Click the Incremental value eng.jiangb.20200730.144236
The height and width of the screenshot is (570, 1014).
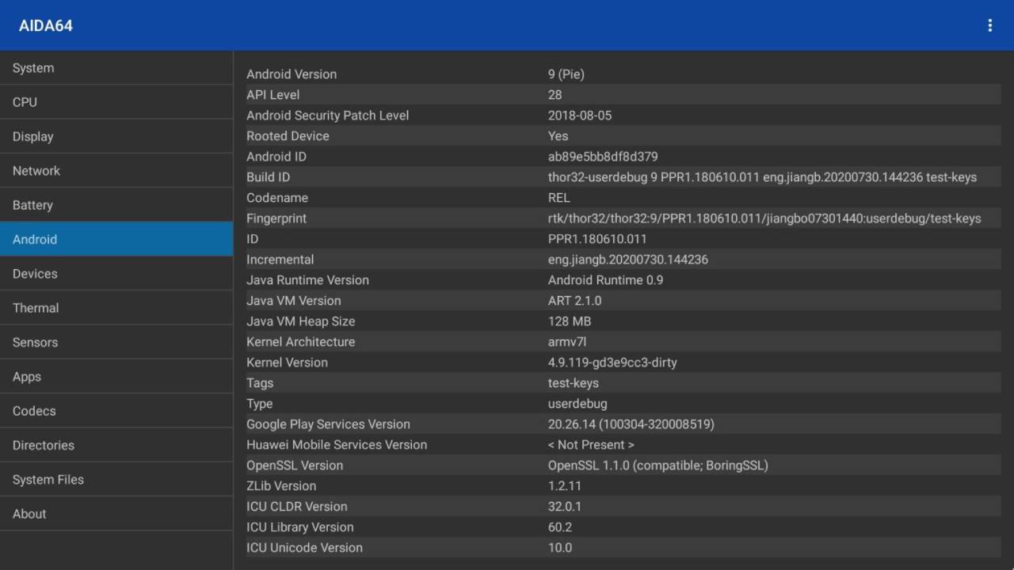pos(628,260)
